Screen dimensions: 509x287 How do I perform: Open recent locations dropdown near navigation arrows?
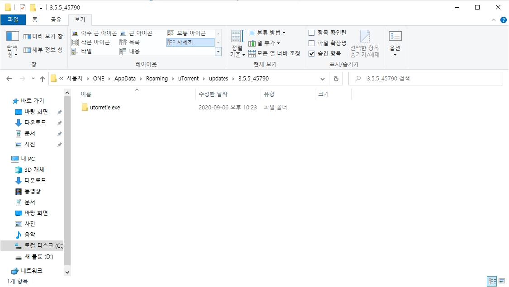click(33, 79)
